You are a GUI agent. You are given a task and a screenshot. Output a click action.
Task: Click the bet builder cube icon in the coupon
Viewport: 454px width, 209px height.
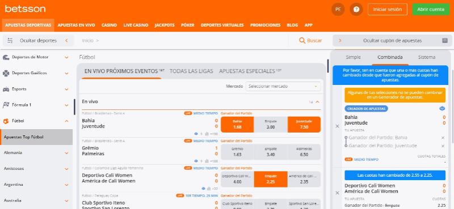(x=442, y=108)
